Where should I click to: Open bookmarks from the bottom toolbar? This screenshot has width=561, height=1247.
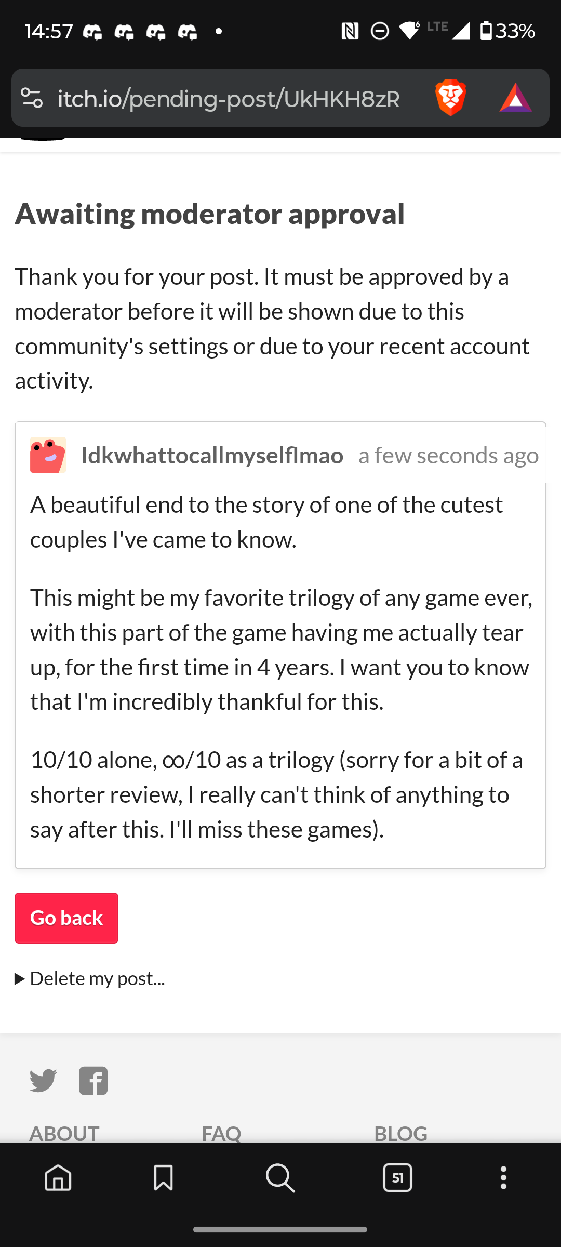(x=163, y=1177)
